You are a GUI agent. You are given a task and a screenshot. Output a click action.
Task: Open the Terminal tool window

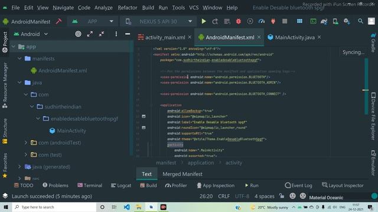click(90, 185)
